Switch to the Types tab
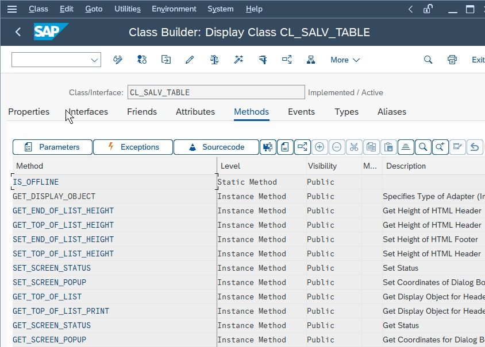The width and height of the screenshot is (485, 347). click(x=347, y=112)
